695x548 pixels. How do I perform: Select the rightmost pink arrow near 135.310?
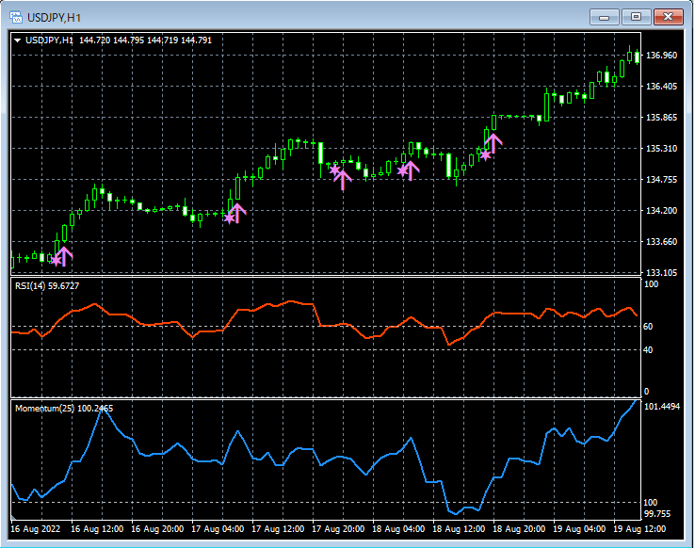tap(493, 144)
